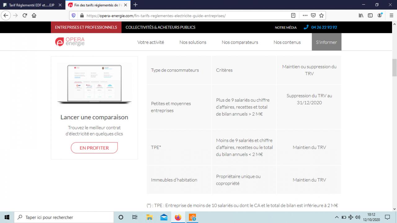Expand hidden system tray icons chevron
The height and width of the screenshot is (223, 397).
337,217
